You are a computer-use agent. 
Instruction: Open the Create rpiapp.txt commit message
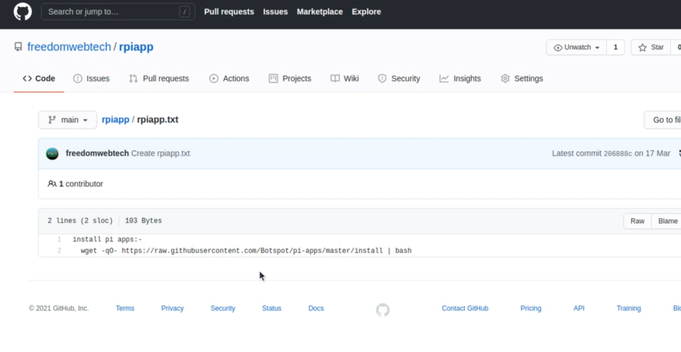point(160,153)
